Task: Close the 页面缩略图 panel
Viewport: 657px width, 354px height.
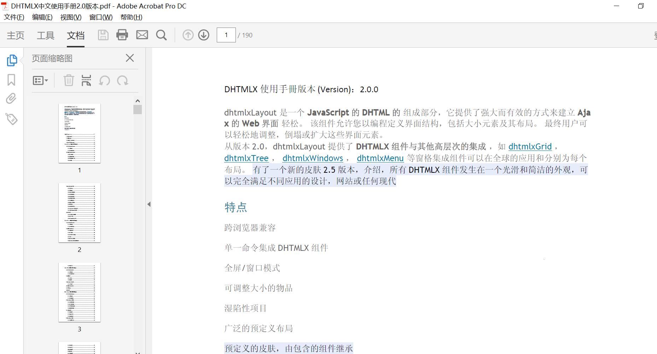Action: tap(130, 58)
